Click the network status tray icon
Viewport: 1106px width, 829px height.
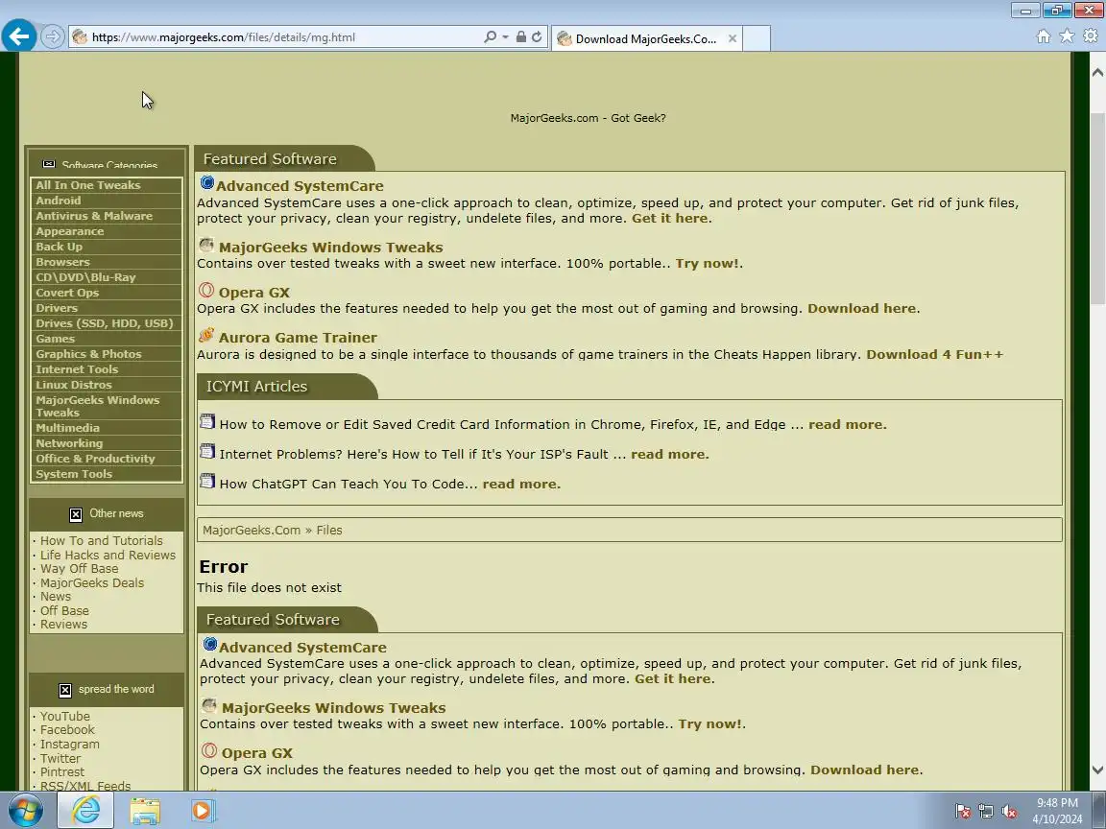click(x=985, y=812)
